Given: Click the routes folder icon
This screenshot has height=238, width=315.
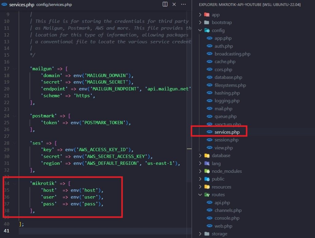Looking at the screenshot, I should 207,195.
